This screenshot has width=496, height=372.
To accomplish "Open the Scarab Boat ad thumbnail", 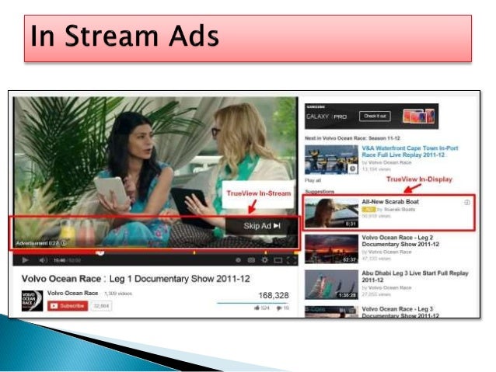I will point(331,212).
